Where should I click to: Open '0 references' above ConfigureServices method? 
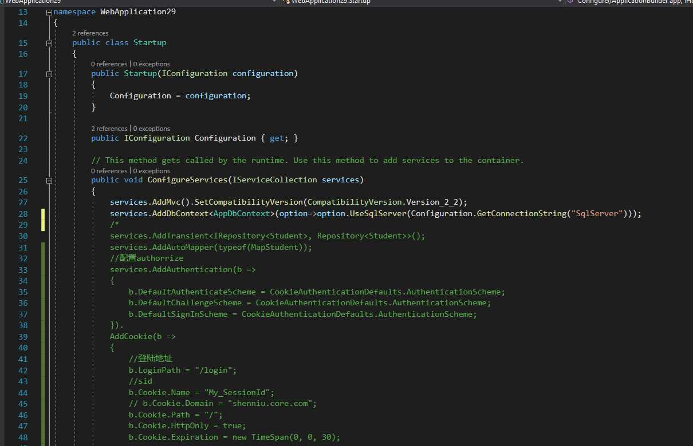coord(109,171)
